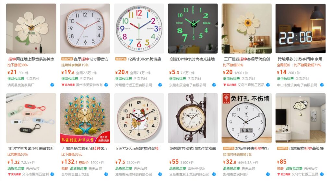Open the peacock wall clock product image
Viewport: 332px width, 181px height.
pos(85,118)
